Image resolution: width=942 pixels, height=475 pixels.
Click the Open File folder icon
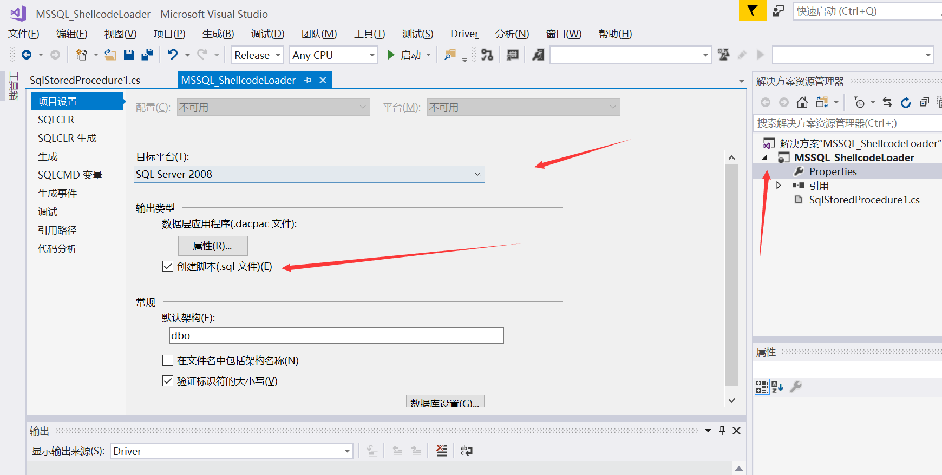(x=110, y=55)
